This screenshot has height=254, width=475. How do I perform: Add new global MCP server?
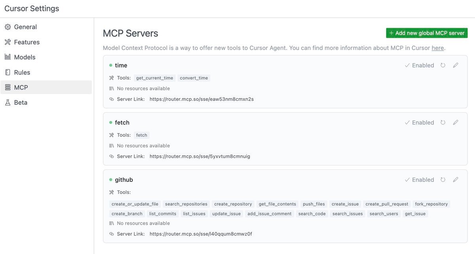point(427,33)
